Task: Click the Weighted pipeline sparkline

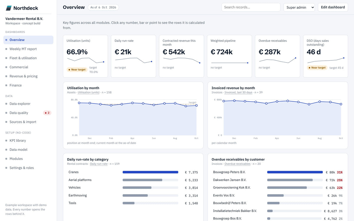Action: pos(230,63)
